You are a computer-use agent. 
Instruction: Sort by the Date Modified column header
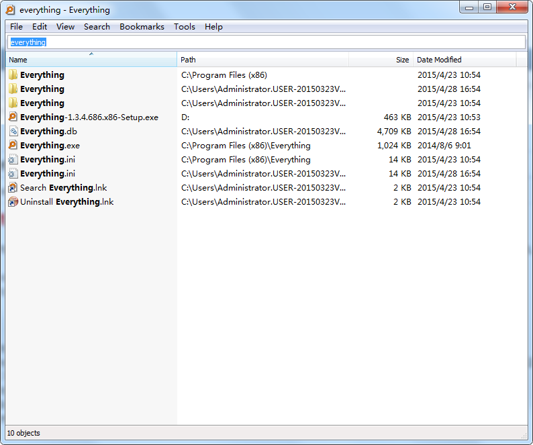(465, 60)
